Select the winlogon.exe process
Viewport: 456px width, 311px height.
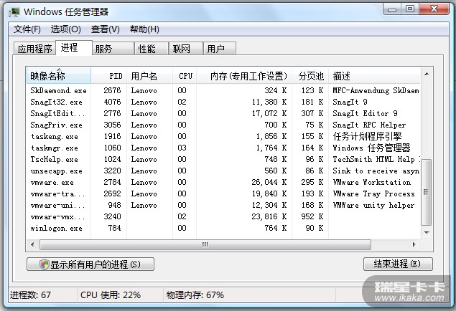pyautogui.click(x=223, y=228)
